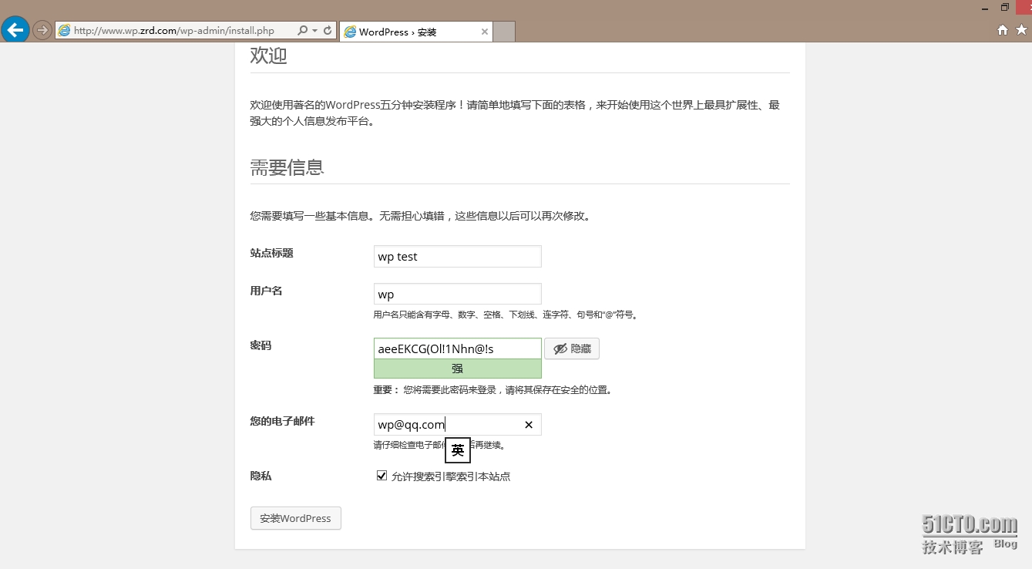Click the 英 input method indicator
Image resolution: width=1032 pixels, height=569 pixels.
tap(458, 450)
